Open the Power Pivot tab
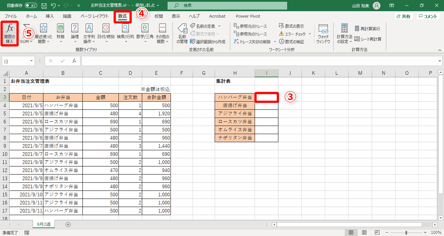 [247, 16]
